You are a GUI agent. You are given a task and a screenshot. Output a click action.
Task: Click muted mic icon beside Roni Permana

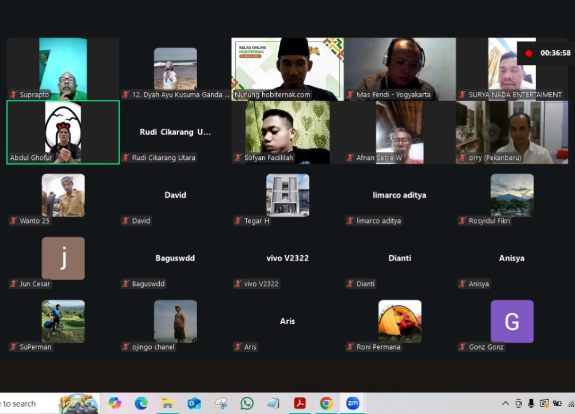pyautogui.click(x=350, y=347)
